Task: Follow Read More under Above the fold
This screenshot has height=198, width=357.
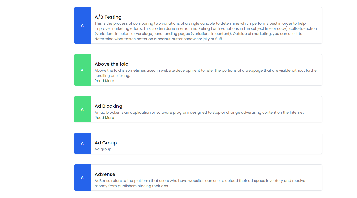Action: pyautogui.click(x=104, y=81)
